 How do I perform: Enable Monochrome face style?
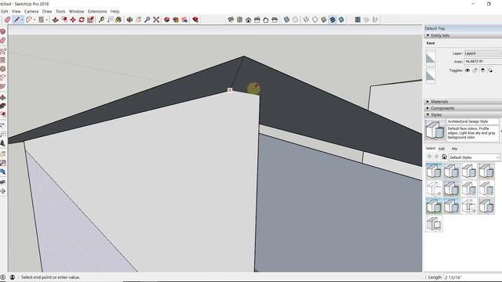[x=341, y=20]
